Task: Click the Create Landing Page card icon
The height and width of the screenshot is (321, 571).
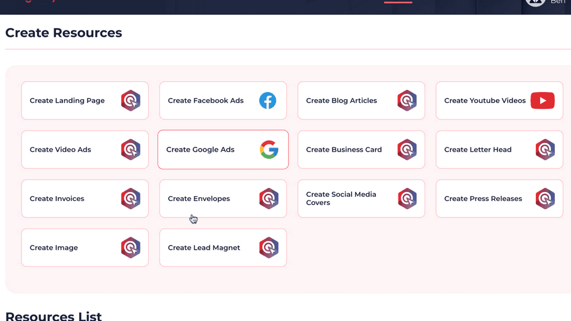Action: click(131, 100)
